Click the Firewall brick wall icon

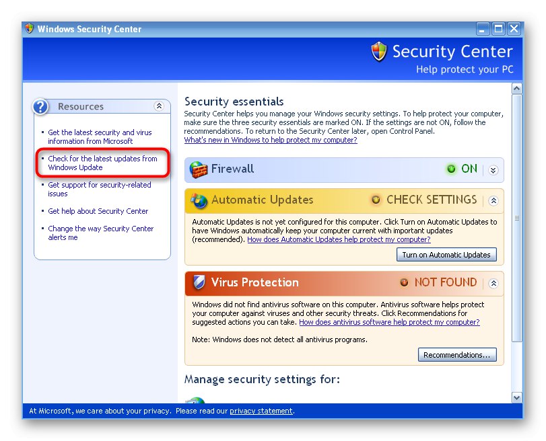click(199, 169)
